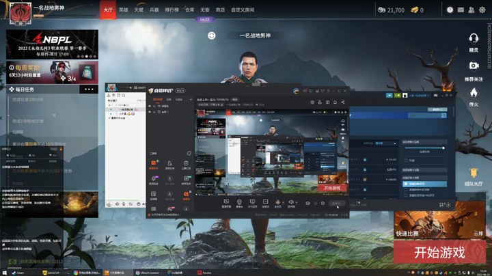Image resolution: width=492 pixels, height=276 pixels.
Task: Click the streaming app speaker volume icon
Action: tap(291, 202)
